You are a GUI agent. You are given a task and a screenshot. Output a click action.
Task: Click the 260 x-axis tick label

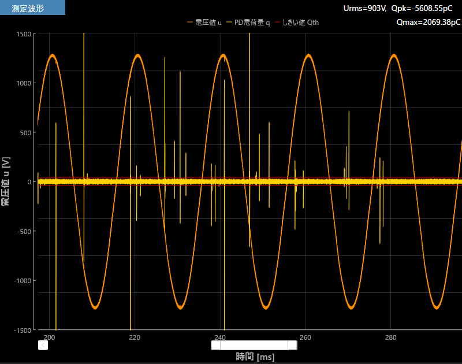tap(305, 337)
